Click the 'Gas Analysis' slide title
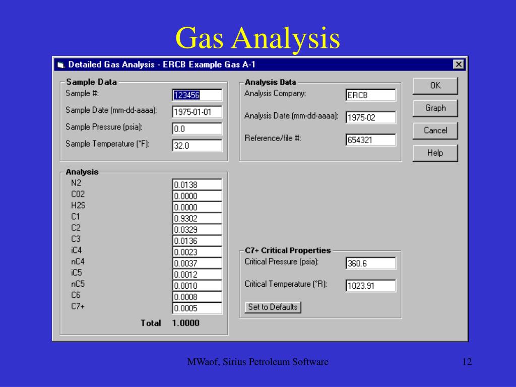Image resolution: width=516 pixels, height=387 pixels. tap(257, 38)
